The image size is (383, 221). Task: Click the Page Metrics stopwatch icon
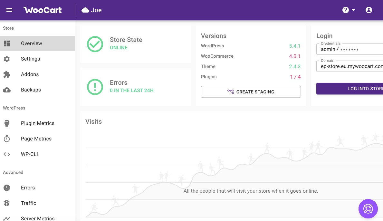[x=7, y=139]
